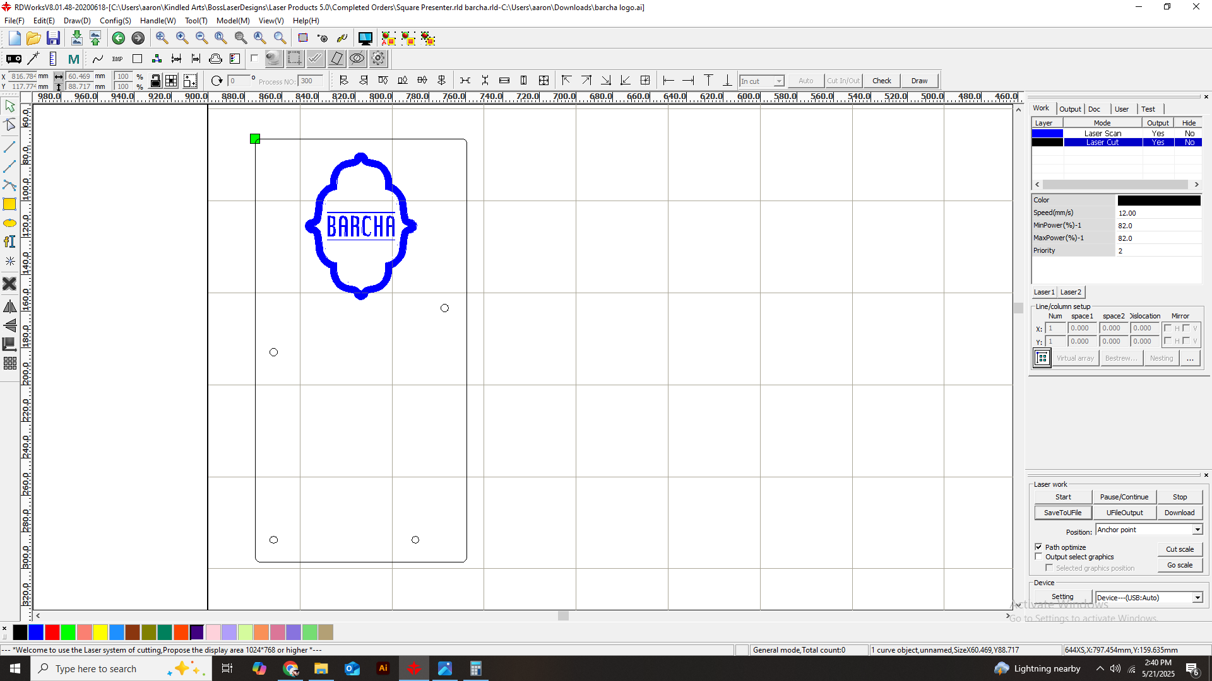
Task: Toggle Selected graphics position checkbox
Action: 1049,568
